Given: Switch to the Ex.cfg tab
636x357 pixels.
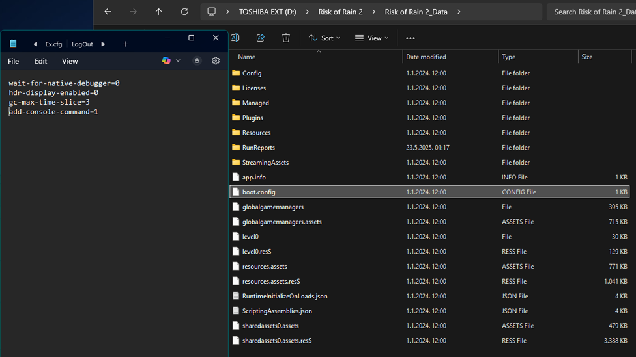Looking at the screenshot, I should [x=53, y=44].
